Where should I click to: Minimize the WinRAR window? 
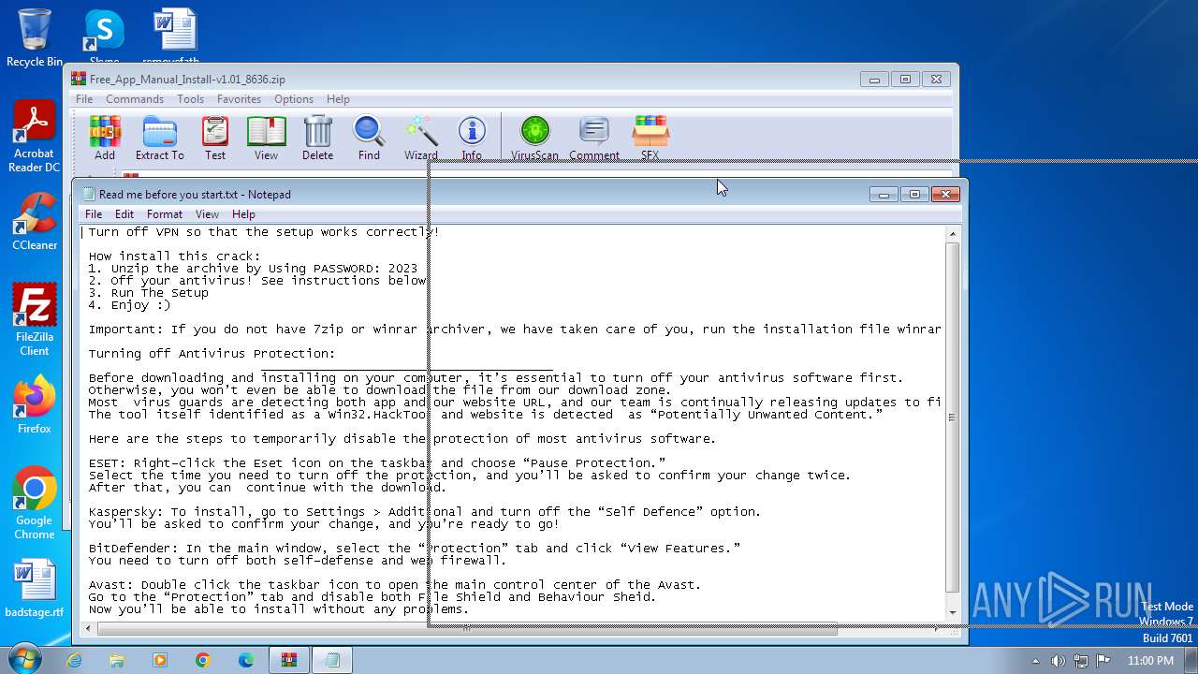(x=874, y=80)
